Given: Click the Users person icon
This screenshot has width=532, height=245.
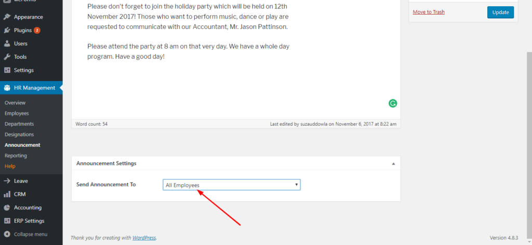Looking at the screenshot, I should coord(7,44).
